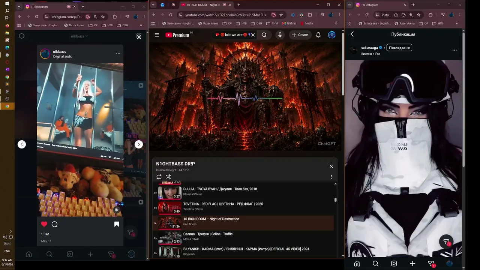Open the Винтаж • Ева audio link

[x=370, y=54]
